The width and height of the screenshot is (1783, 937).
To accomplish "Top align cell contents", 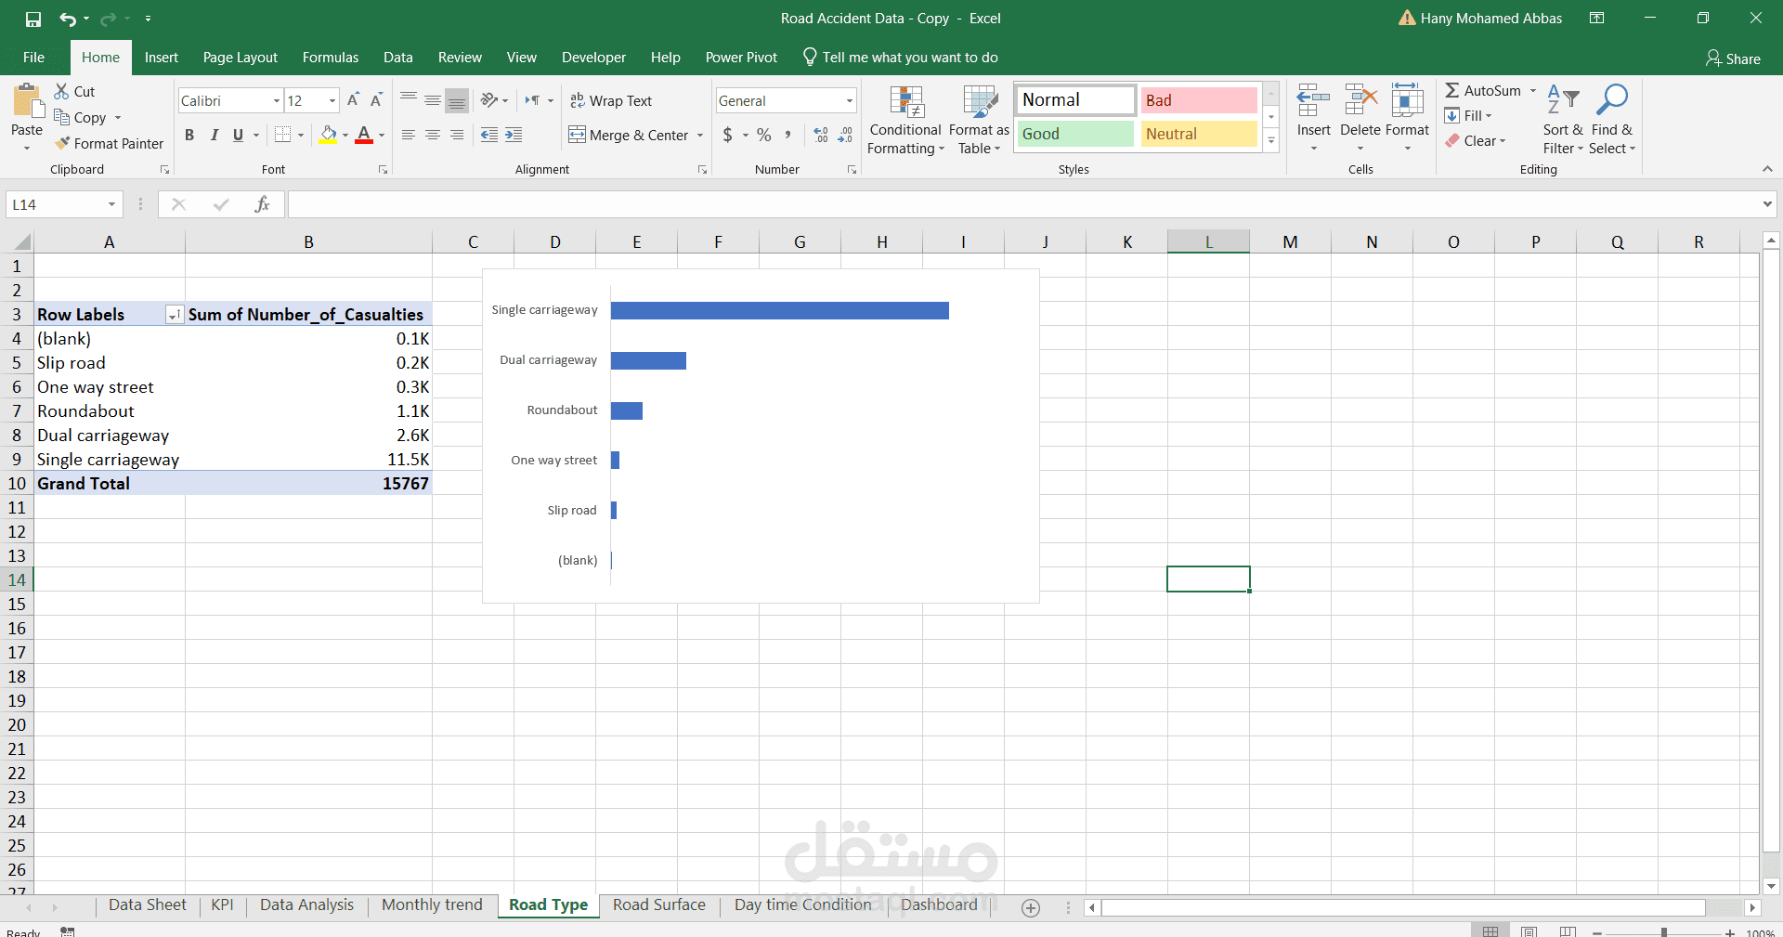I will [x=409, y=100].
